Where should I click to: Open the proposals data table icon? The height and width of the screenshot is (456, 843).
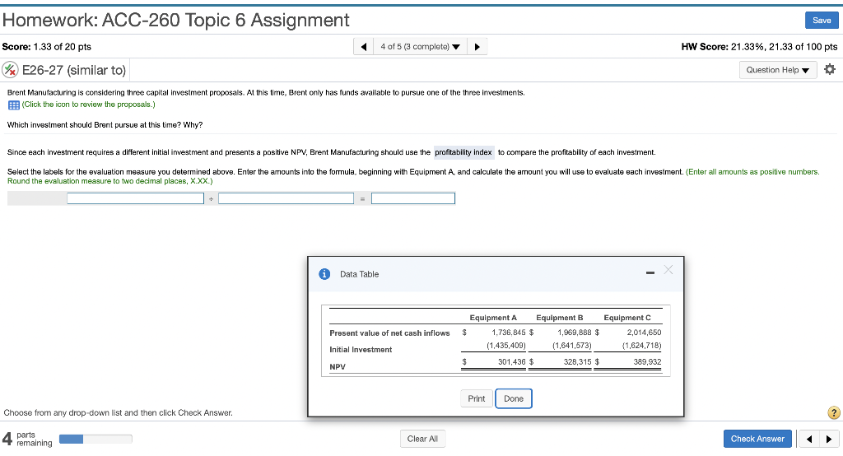pos(13,105)
